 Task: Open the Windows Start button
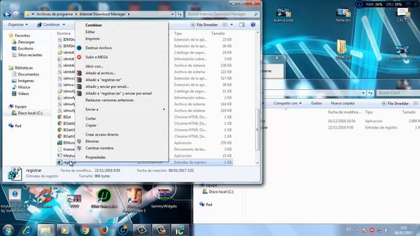[8, 230]
